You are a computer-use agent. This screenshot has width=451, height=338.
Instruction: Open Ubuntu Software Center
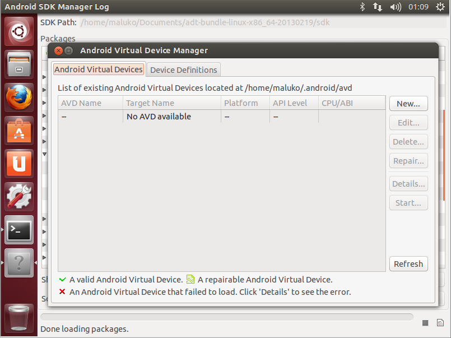pos(19,131)
